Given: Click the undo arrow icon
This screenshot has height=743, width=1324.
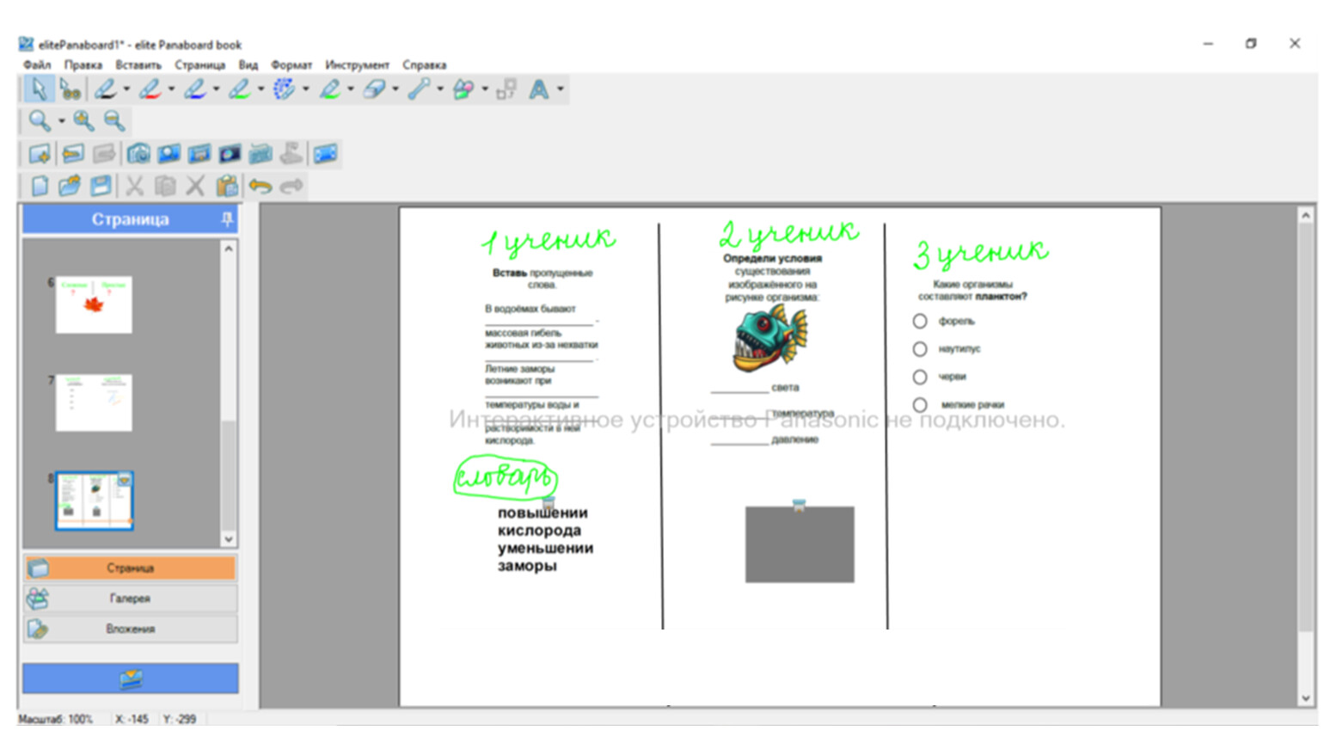Looking at the screenshot, I should click(261, 186).
